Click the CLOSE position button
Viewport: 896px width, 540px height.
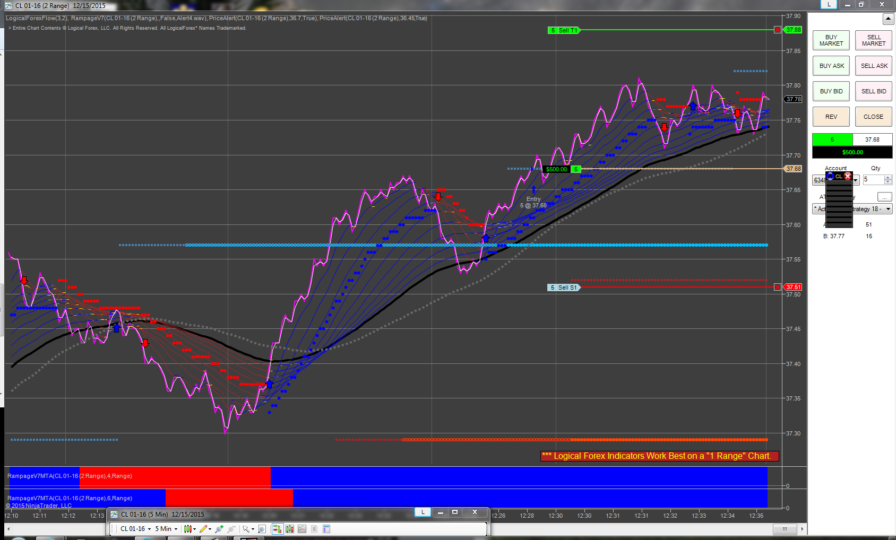[874, 117]
